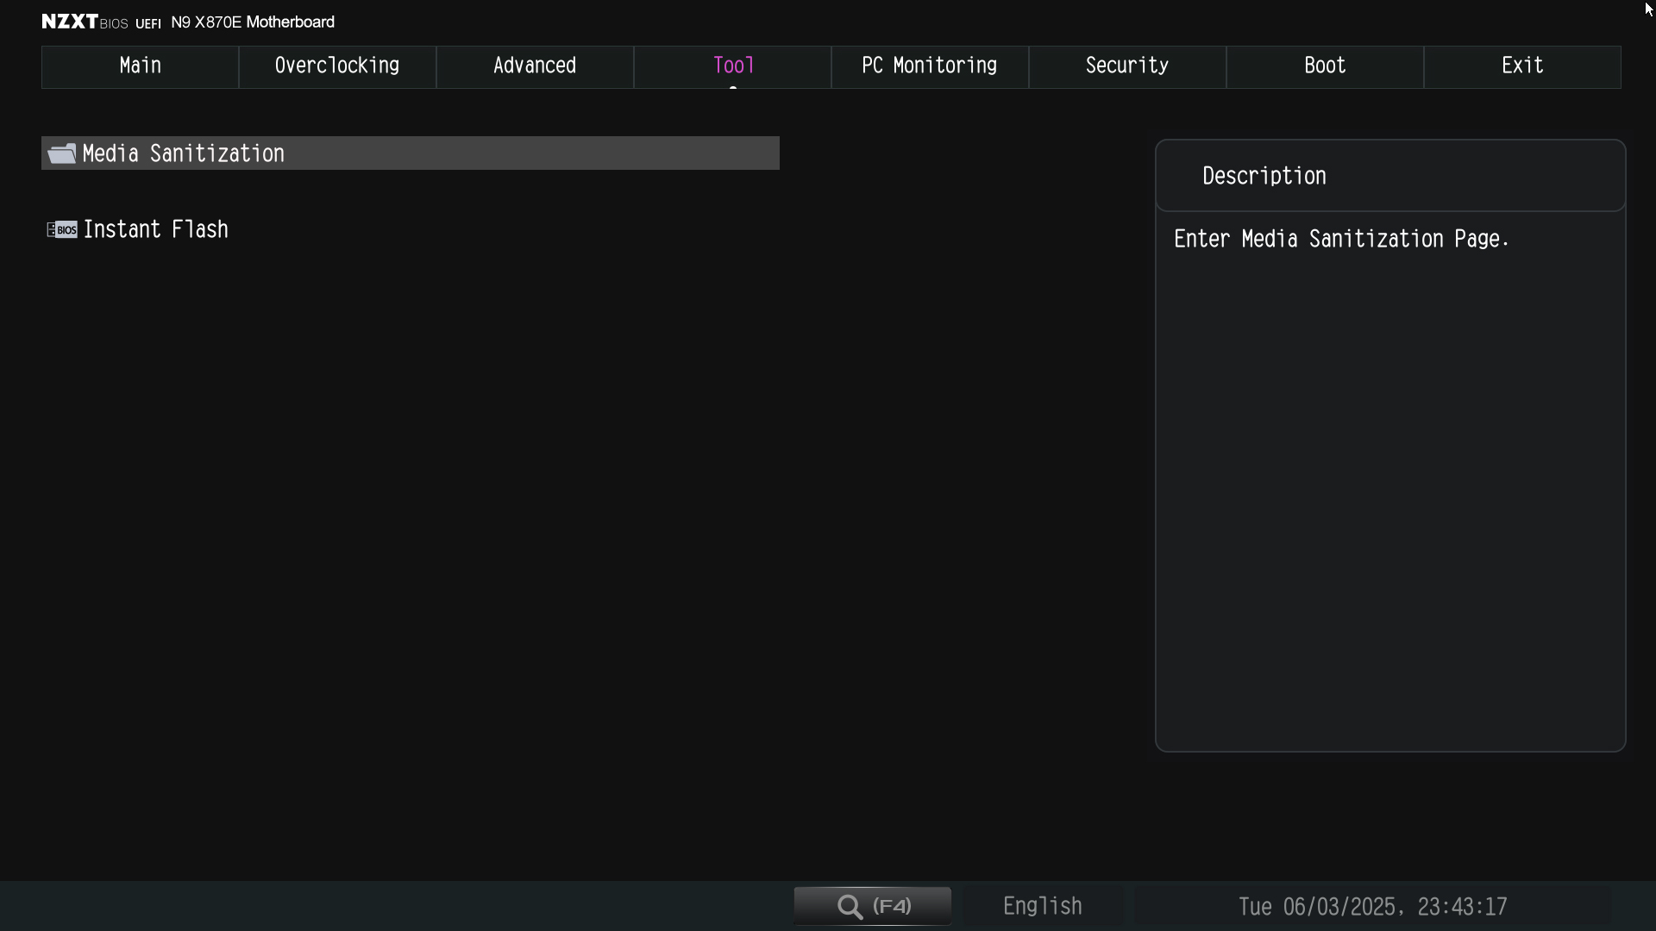Viewport: 1656px width, 931px height.
Task: Click the magnifier search icon
Action: click(x=850, y=907)
